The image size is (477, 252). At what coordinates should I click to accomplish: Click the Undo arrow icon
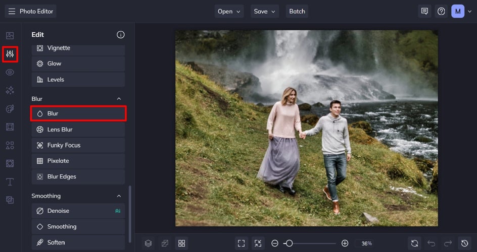431,243
